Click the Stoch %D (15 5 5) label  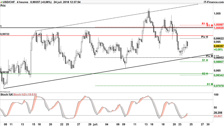pos(25,95)
